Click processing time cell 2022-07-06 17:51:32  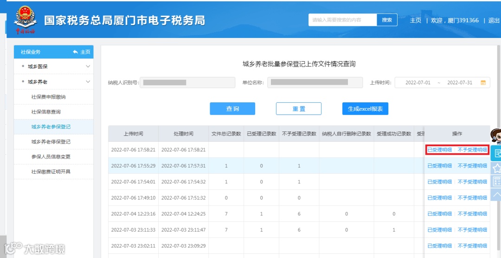[x=183, y=198]
